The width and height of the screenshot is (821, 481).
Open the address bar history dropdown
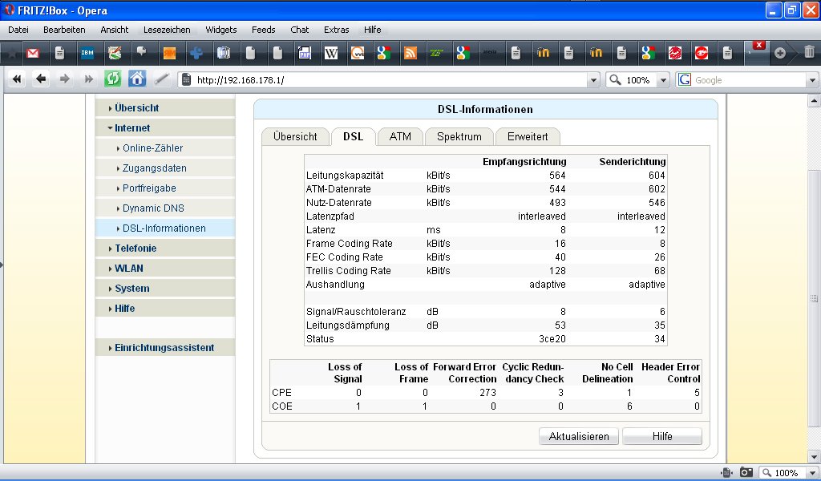click(x=593, y=80)
